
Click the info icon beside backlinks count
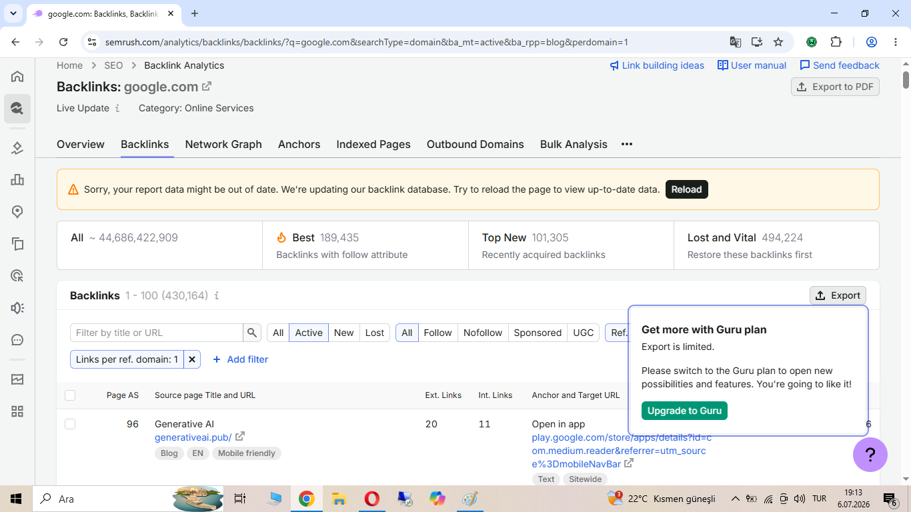[x=217, y=295]
